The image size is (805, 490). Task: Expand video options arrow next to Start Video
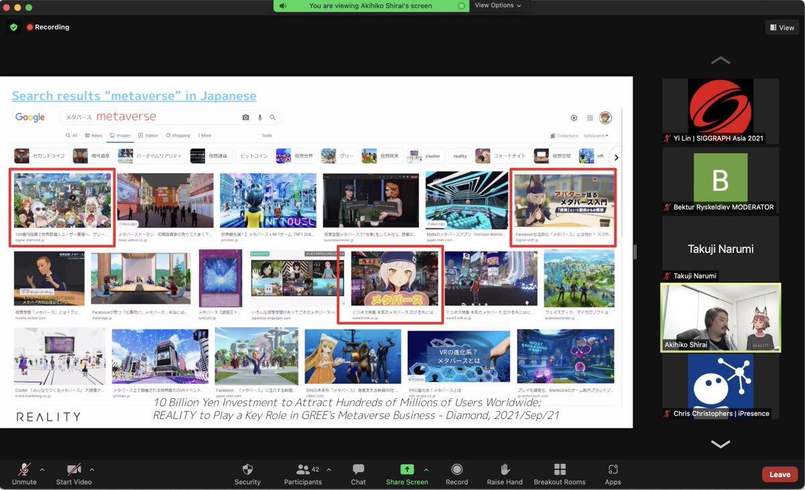[92, 469]
